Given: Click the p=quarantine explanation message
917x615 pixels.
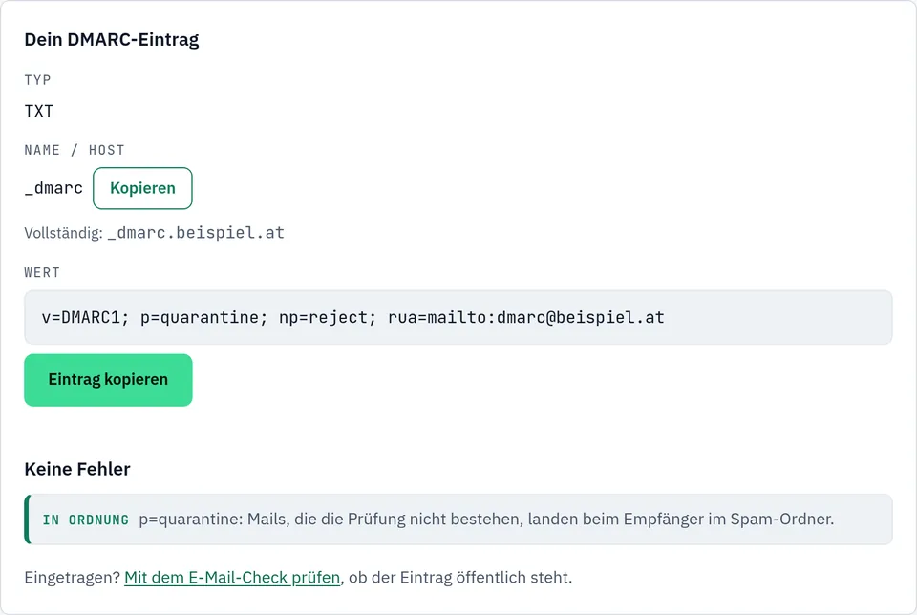Looking at the screenshot, I should (x=486, y=520).
